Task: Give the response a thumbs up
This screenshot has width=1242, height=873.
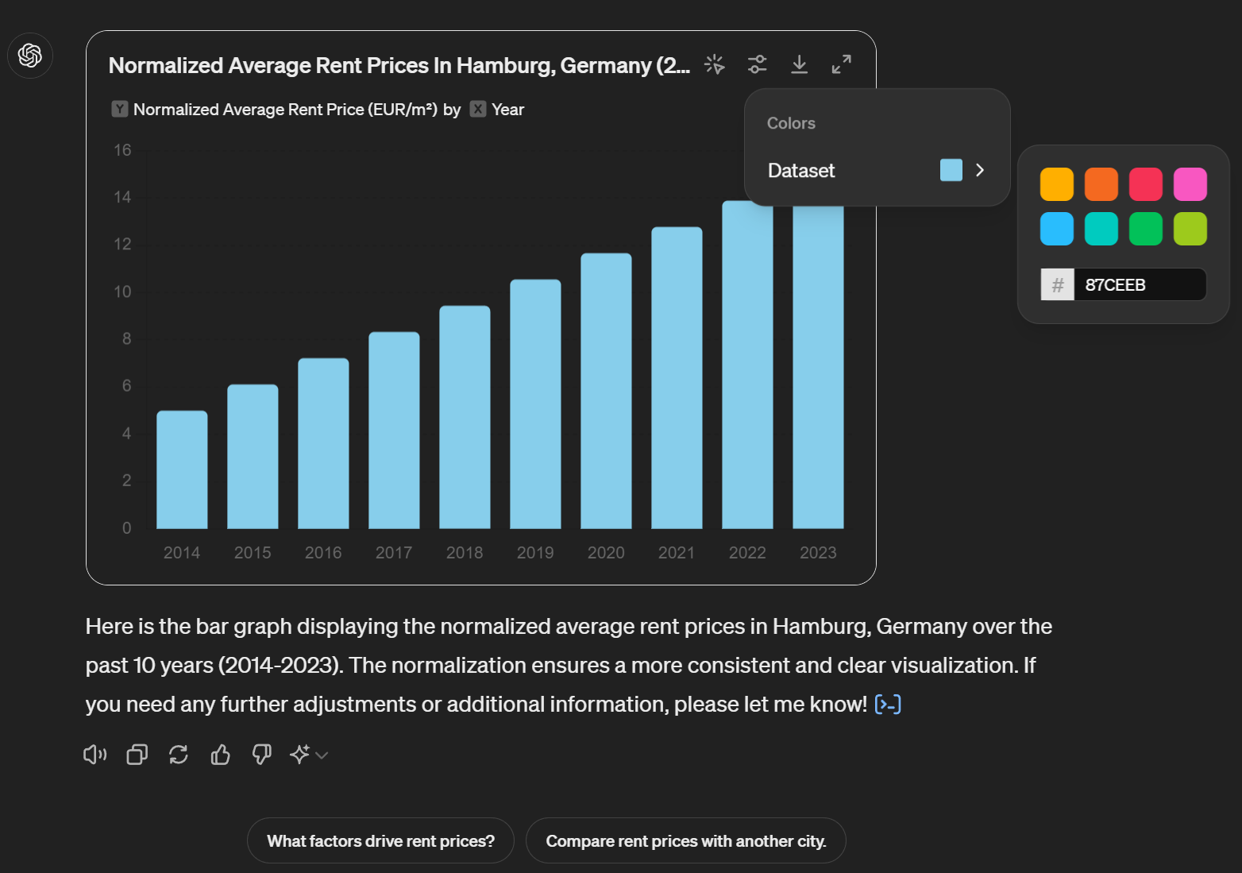Action: tap(220, 755)
